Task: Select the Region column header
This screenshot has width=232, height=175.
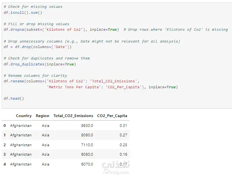Action: pyautogui.click(x=42, y=116)
